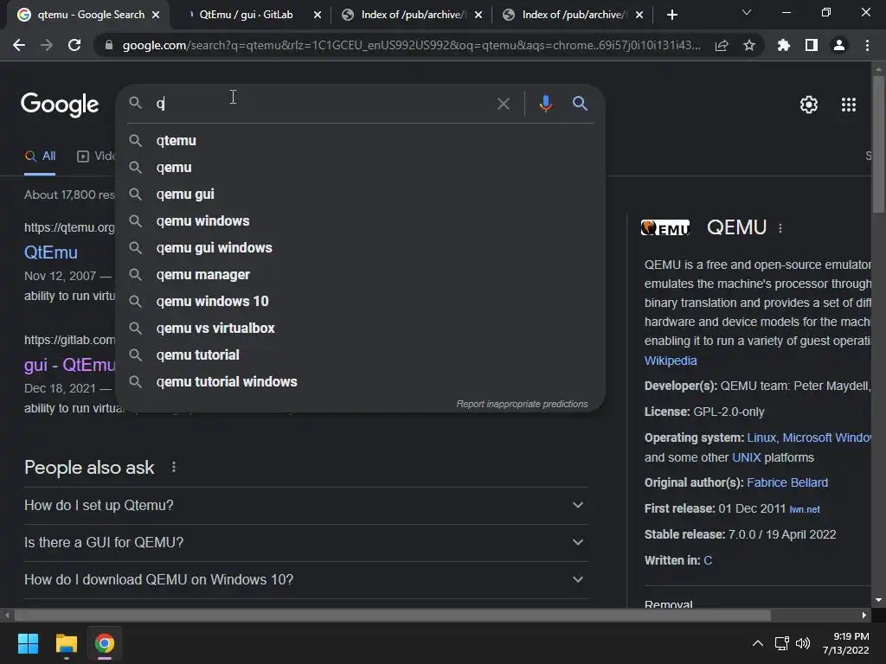Open more options beside QEMU panel title

[780, 228]
